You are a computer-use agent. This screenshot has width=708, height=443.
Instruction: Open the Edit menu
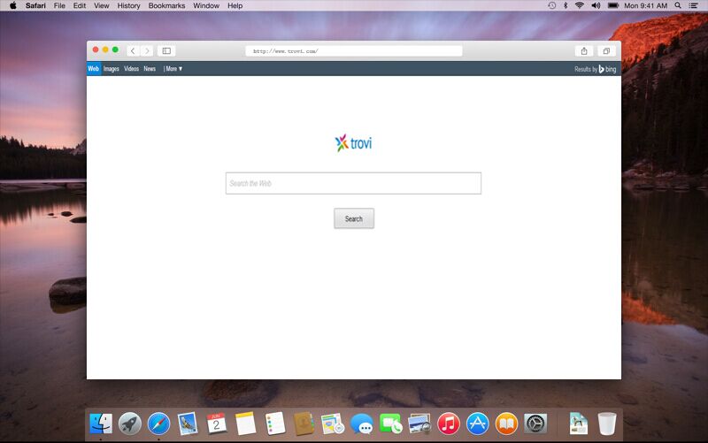coord(80,5)
